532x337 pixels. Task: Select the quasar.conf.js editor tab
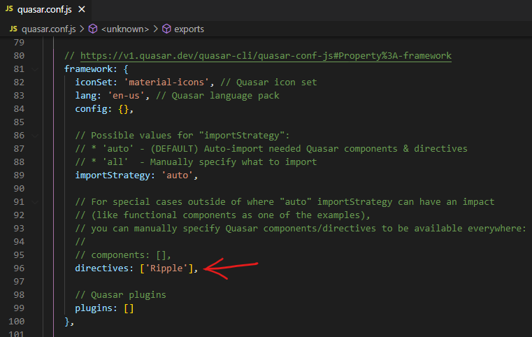(x=45, y=10)
